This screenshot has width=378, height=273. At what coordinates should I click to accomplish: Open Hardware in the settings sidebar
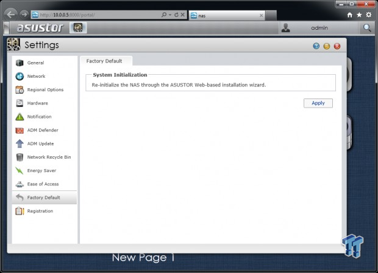[x=45, y=103]
